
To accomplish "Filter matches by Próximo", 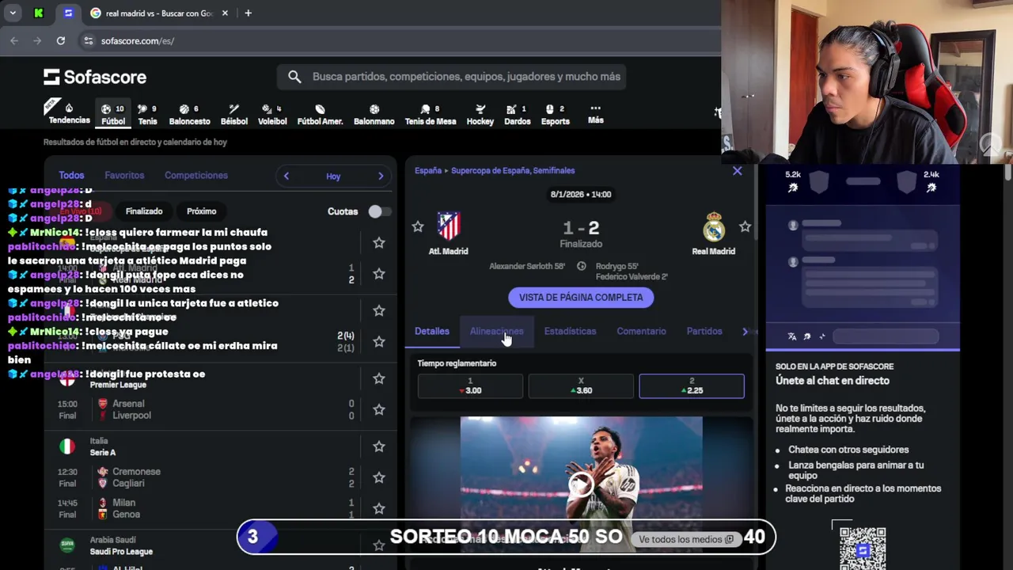I will 201,211.
